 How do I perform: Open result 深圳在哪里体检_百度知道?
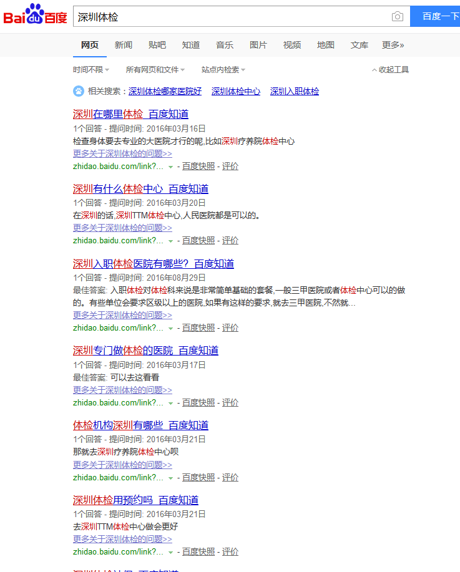click(130, 114)
